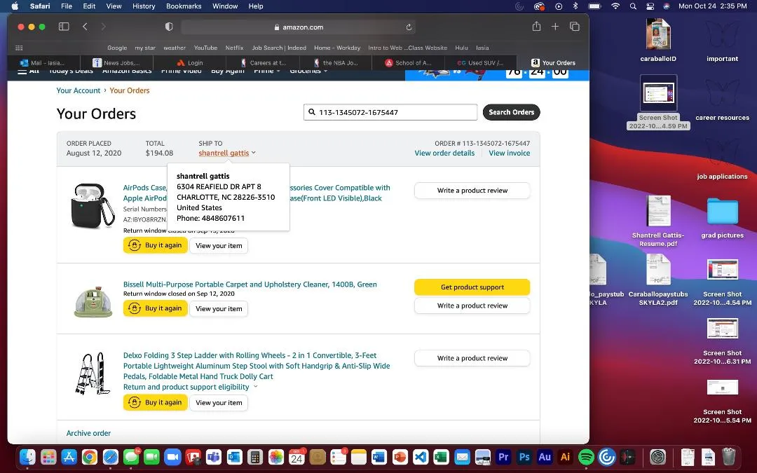Image resolution: width=757 pixels, height=473 pixels.
Task: Click the Bissell carpet cleaner image
Action: [93, 301]
